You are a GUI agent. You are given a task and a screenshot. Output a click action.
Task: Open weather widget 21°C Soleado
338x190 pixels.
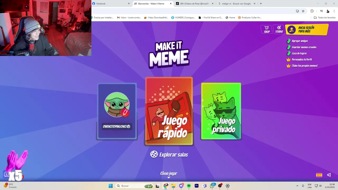(x=10, y=186)
